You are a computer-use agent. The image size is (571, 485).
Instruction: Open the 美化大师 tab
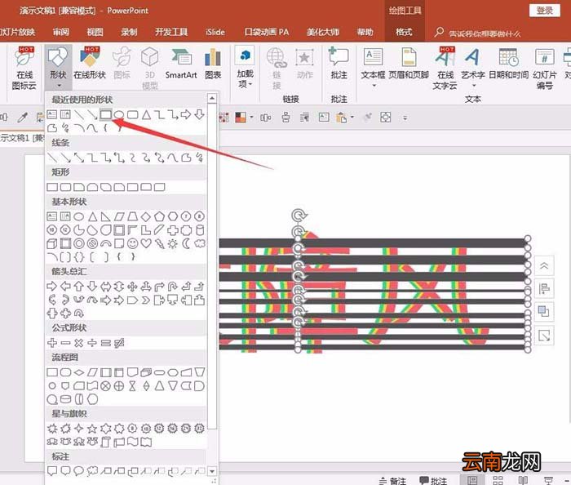tap(323, 32)
